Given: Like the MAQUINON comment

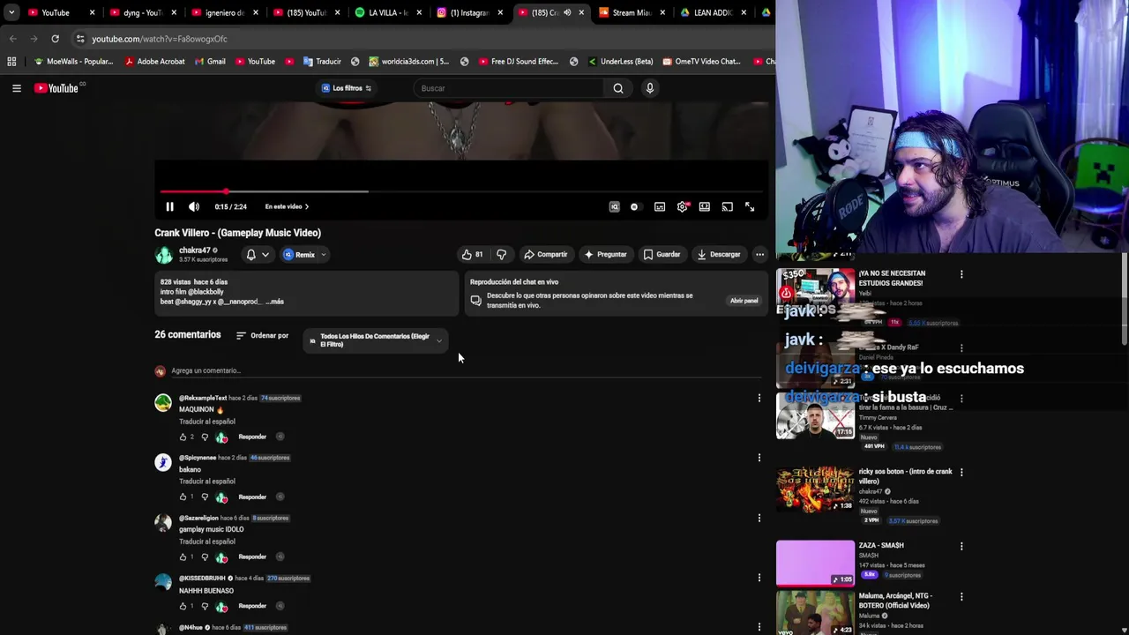Looking at the screenshot, I should pyautogui.click(x=183, y=437).
